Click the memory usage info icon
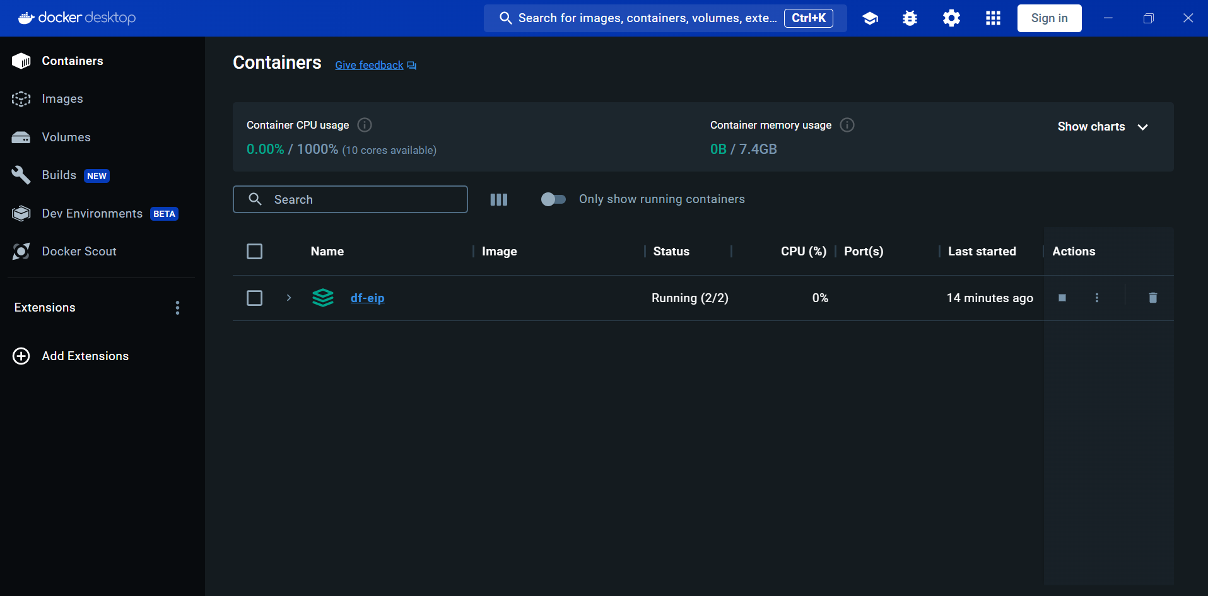Image resolution: width=1208 pixels, height=596 pixels. click(847, 125)
